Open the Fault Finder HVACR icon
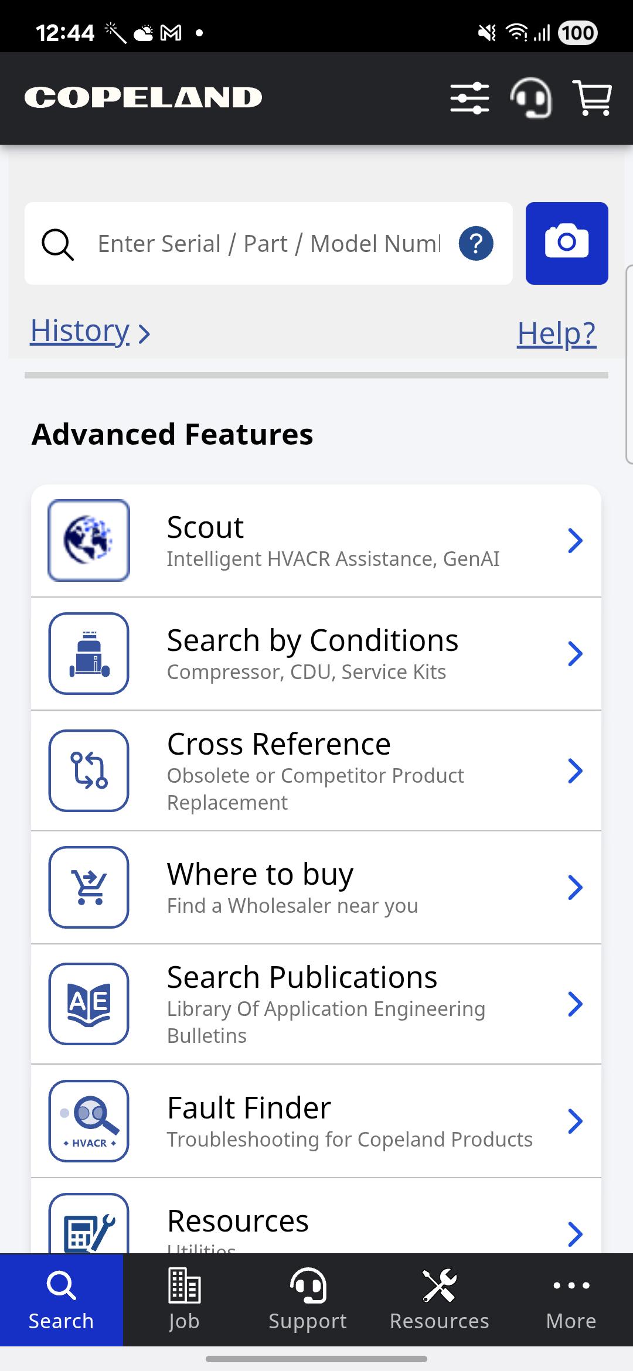633x1371 pixels. click(x=89, y=1121)
